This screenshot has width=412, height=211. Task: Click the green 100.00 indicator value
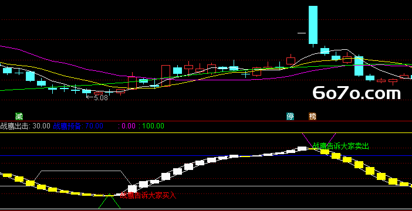[x=151, y=126]
